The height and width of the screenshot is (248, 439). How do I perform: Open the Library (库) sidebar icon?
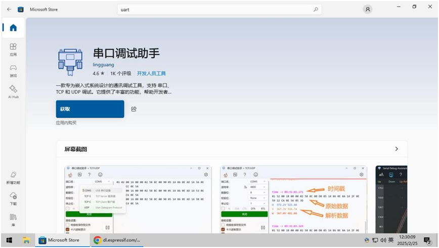click(x=13, y=220)
